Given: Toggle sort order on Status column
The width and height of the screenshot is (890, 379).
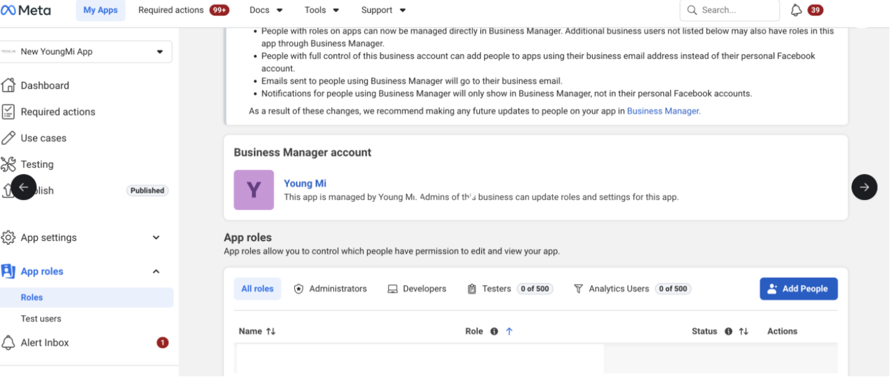Looking at the screenshot, I should 744,331.
